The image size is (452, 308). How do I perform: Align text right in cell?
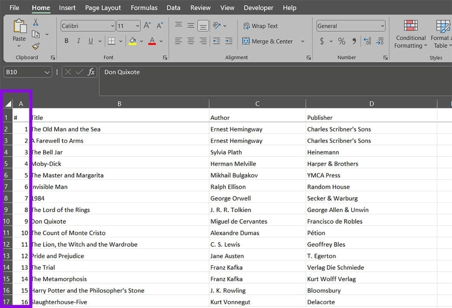tap(203, 41)
